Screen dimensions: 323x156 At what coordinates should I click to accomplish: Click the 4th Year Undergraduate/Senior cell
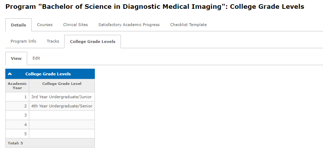[62, 106]
